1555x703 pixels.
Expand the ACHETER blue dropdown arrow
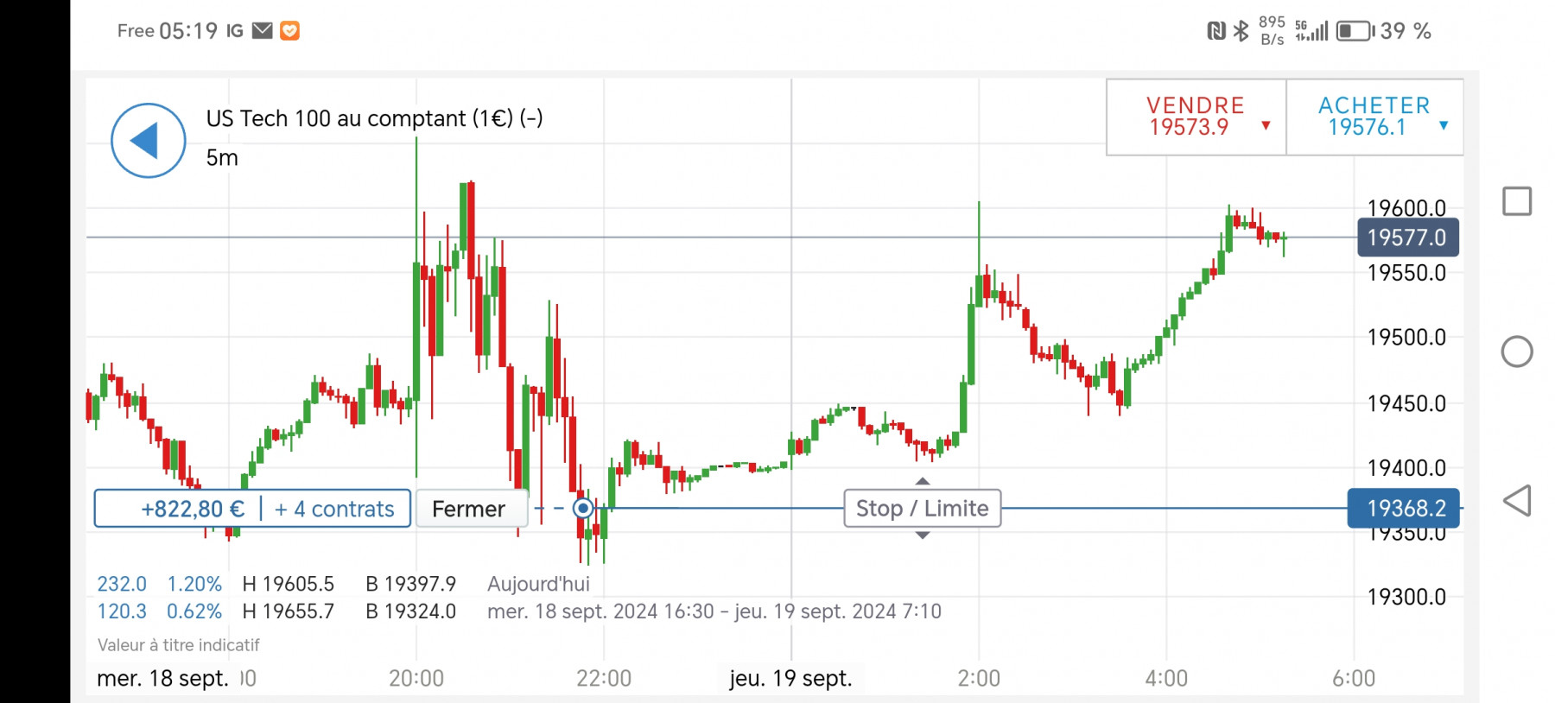coord(1444,125)
